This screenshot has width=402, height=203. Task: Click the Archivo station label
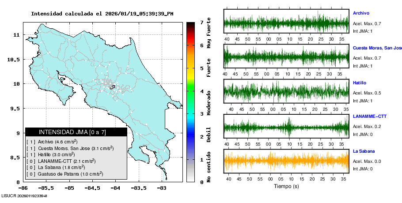362,13
